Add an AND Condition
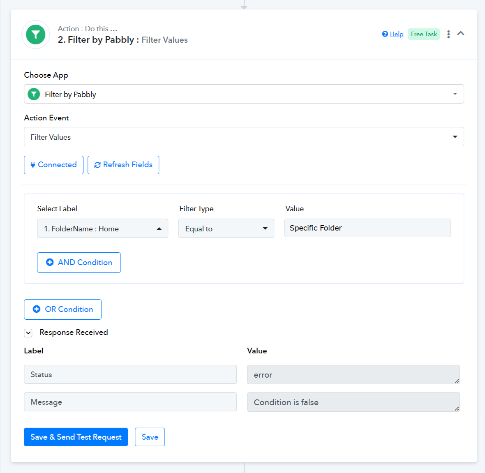This screenshot has width=485, height=473. click(79, 263)
